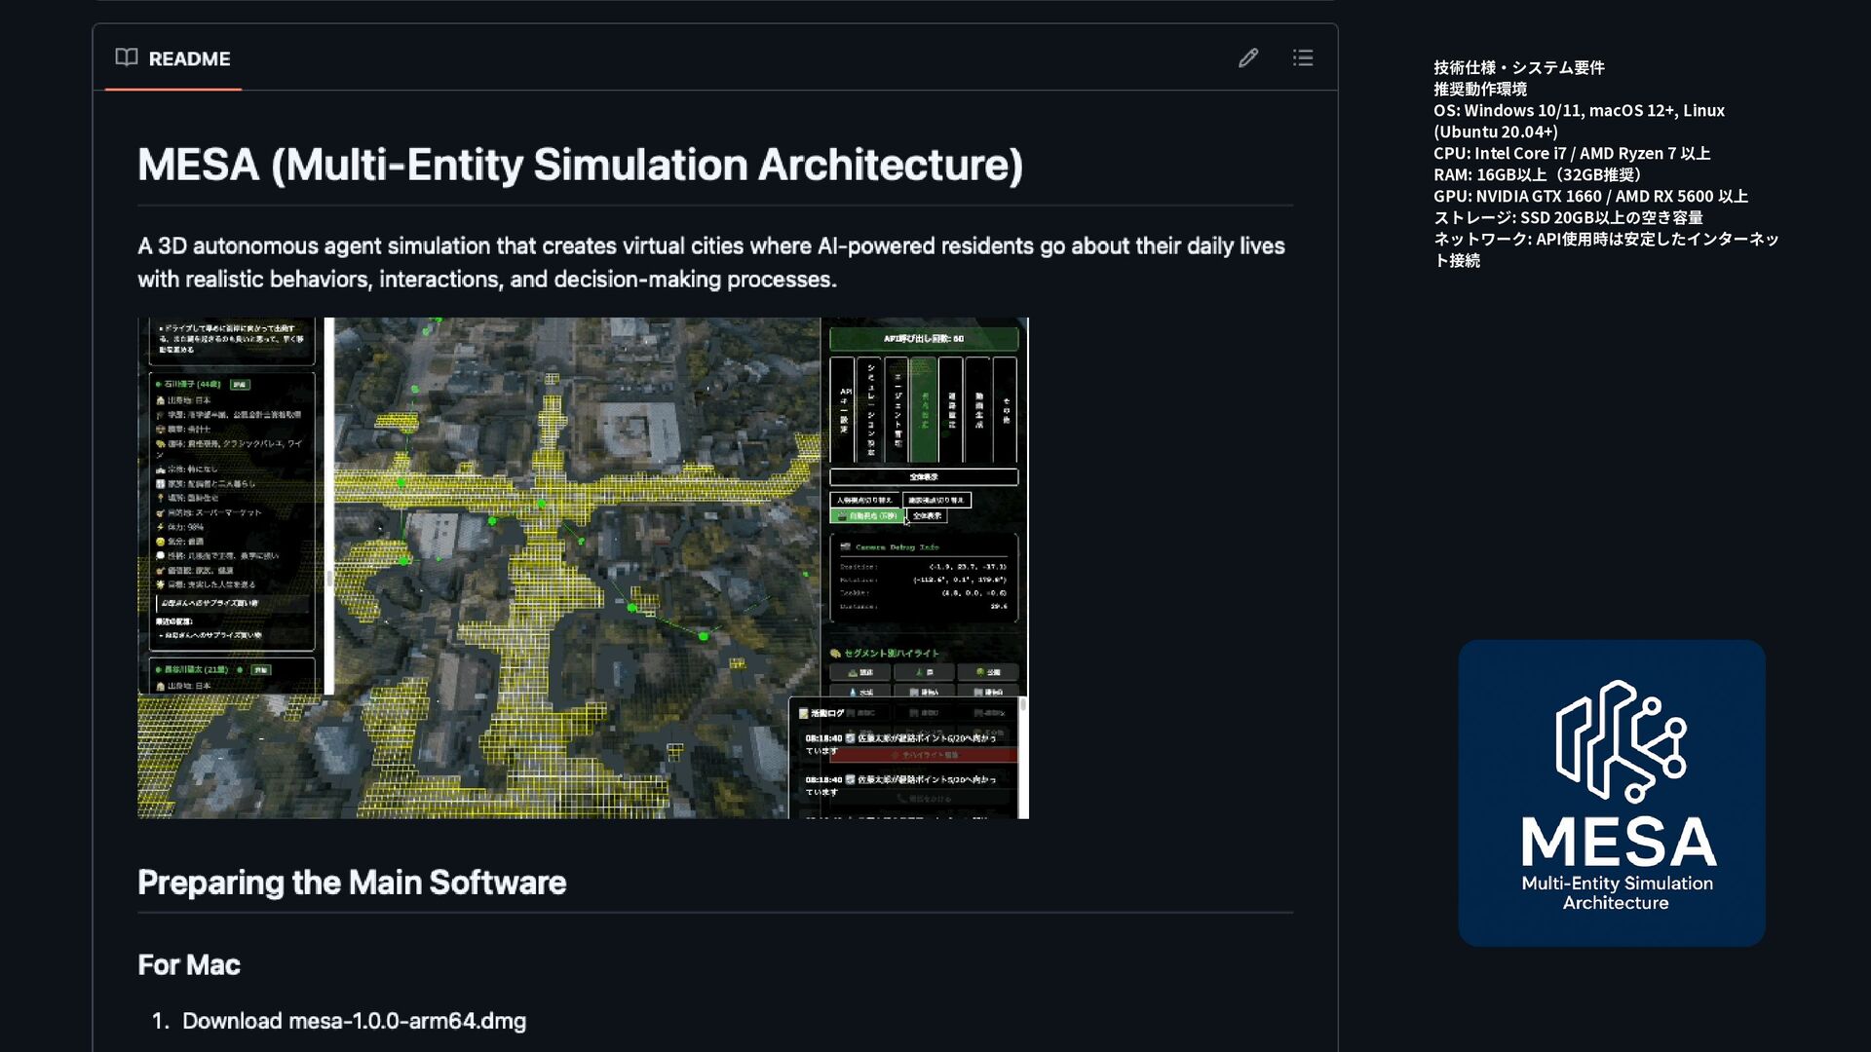The height and width of the screenshot is (1052, 1871).
Task: Click the MESA main title heading
Action: pos(580,165)
